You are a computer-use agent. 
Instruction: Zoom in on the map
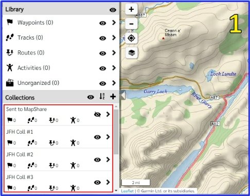pyautogui.click(x=131, y=9)
